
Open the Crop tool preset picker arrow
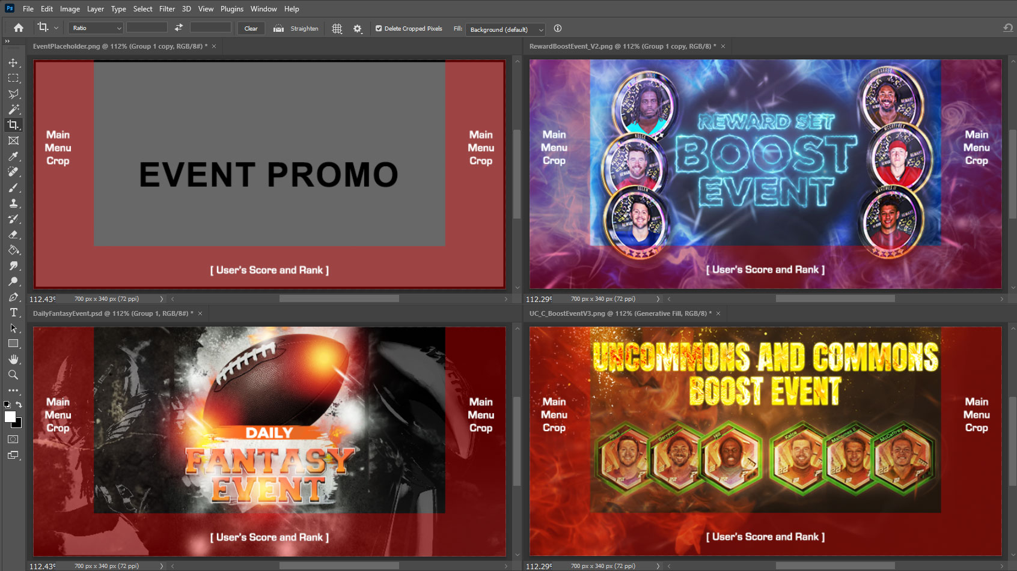[56, 28]
